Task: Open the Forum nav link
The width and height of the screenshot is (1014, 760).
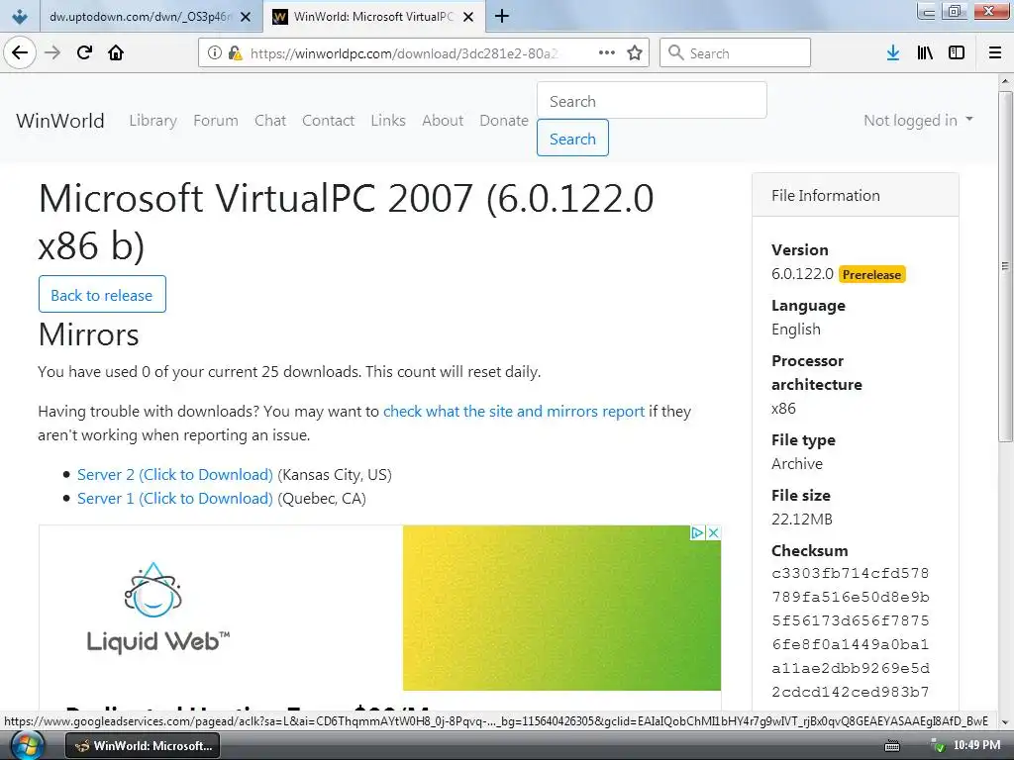Action: coord(215,120)
